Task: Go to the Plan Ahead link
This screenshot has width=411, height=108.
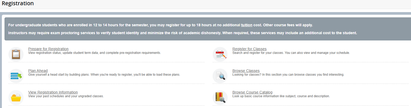Action: point(38,71)
